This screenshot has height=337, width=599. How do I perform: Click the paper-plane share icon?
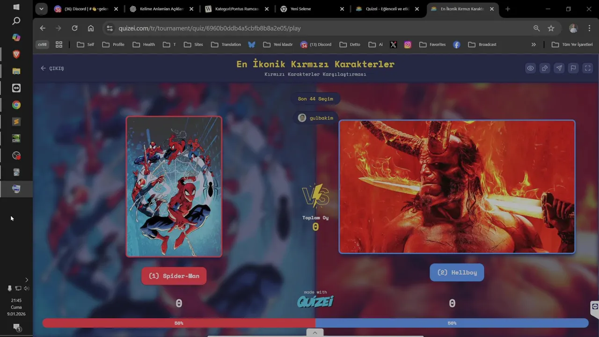(x=559, y=68)
